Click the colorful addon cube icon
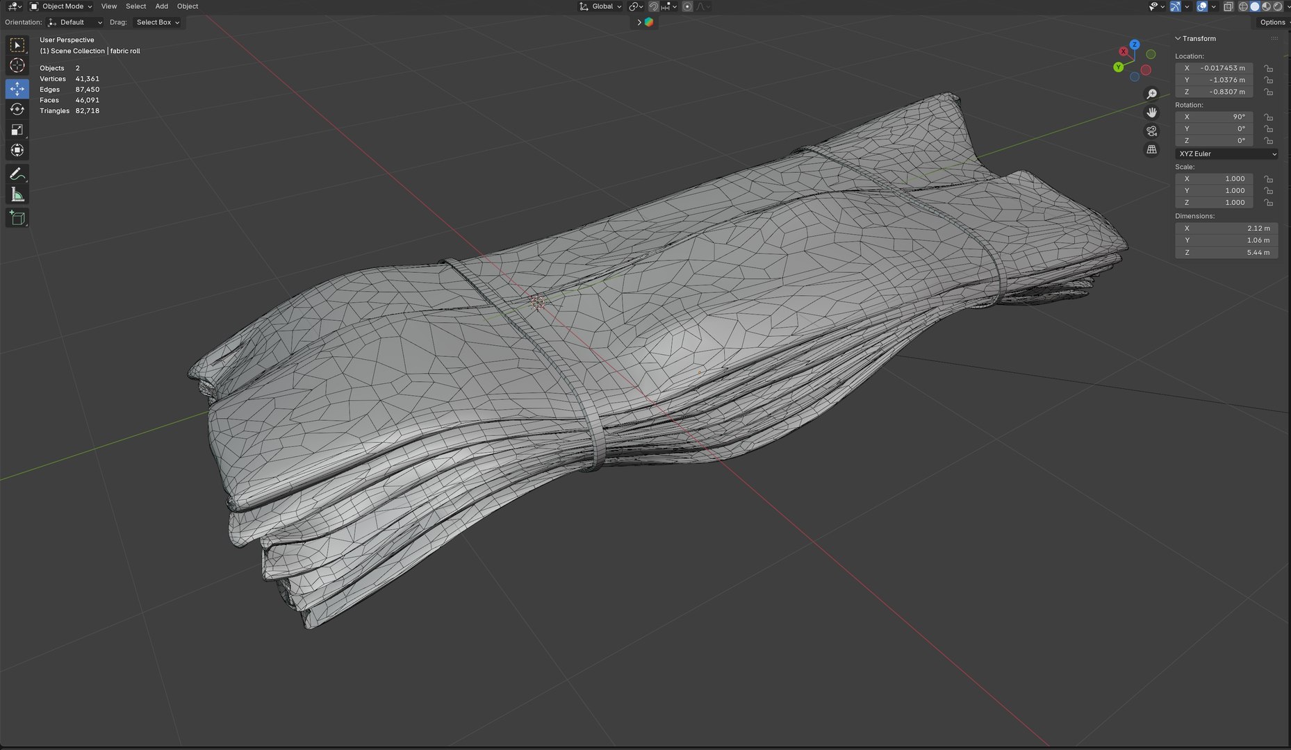Image resolution: width=1291 pixels, height=750 pixels. 648,22
